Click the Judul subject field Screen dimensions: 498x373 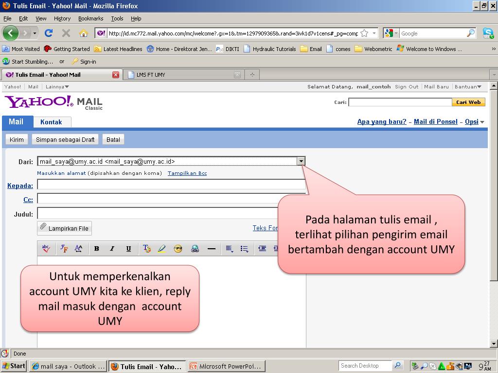[x=171, y=213]
